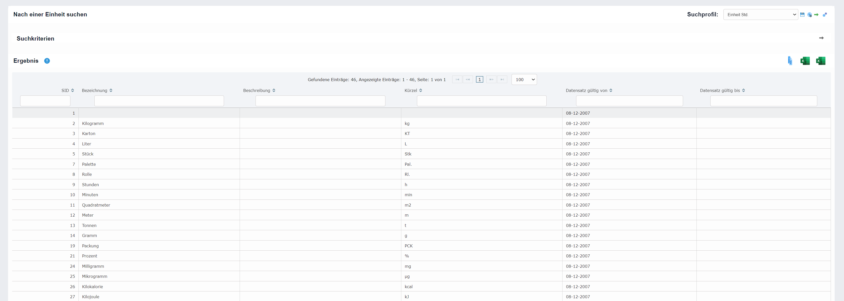Click the blue info icon beside Ergebnis

47,61
